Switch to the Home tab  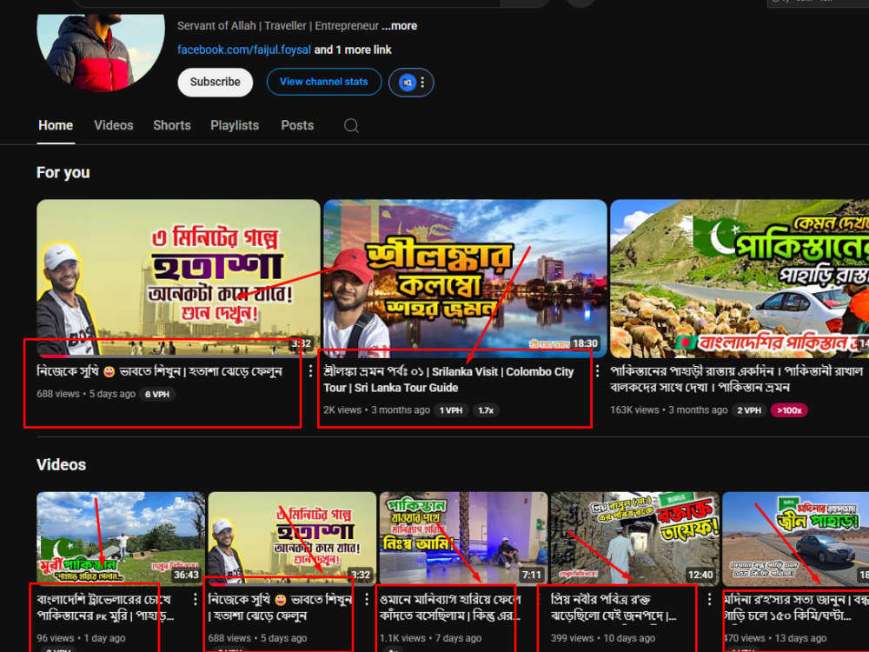(x=56, y=125)
